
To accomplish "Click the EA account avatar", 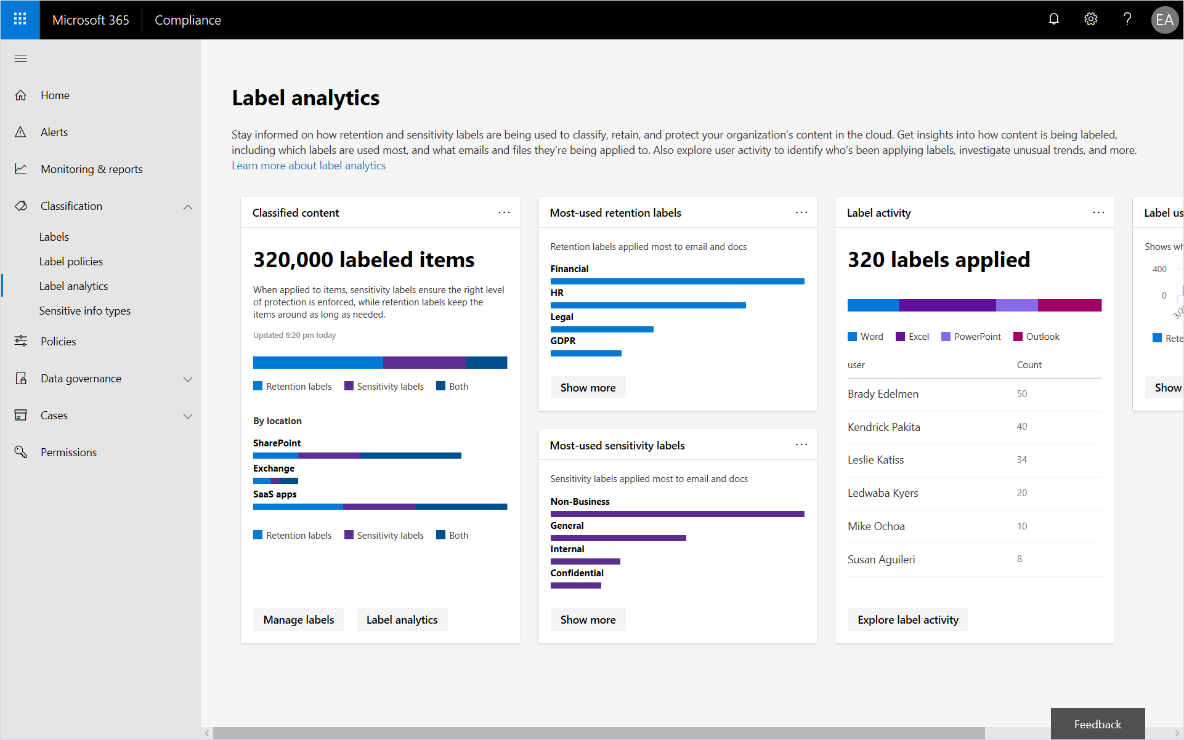I will [x=1165, y=19].
